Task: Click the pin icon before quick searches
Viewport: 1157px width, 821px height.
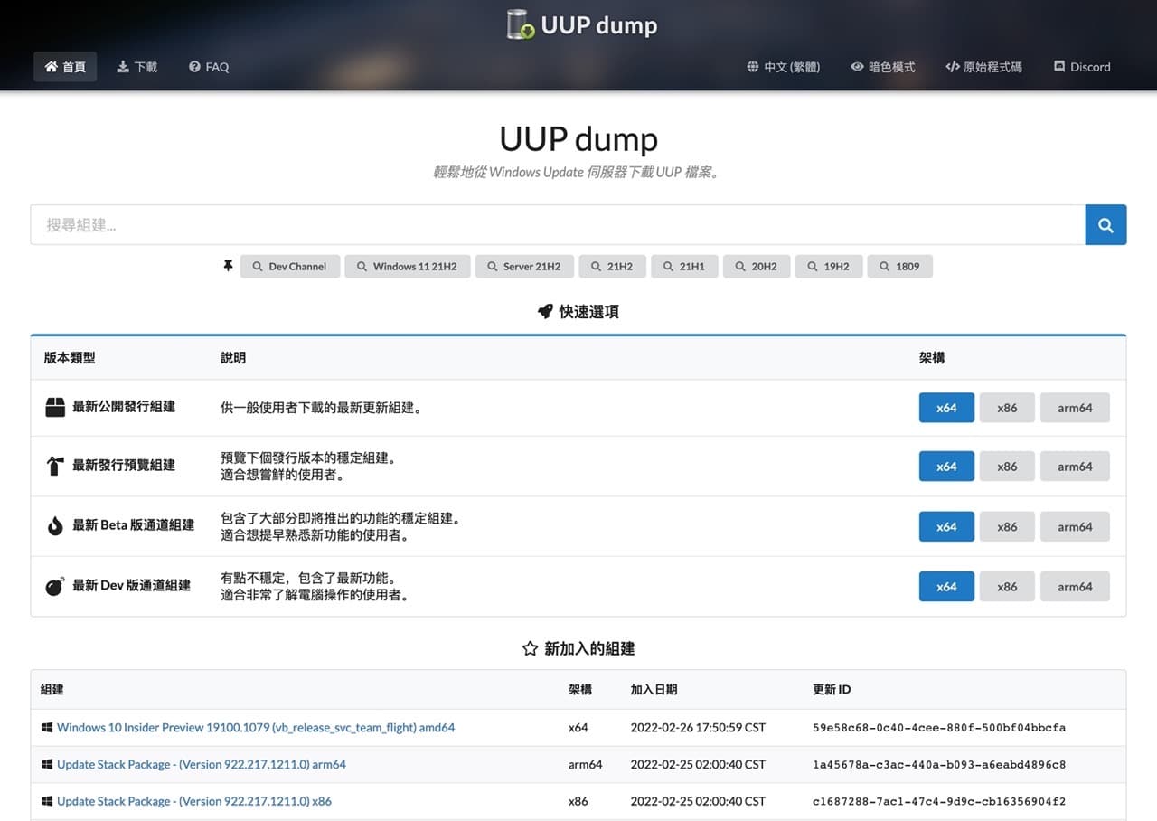Action: point(228,266)
